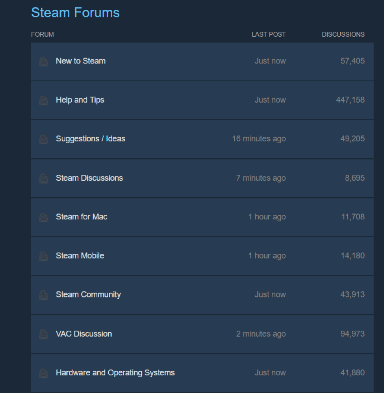
Task: Click the forum icon next to VAC Discussion
Action: [x=44, y=334]
